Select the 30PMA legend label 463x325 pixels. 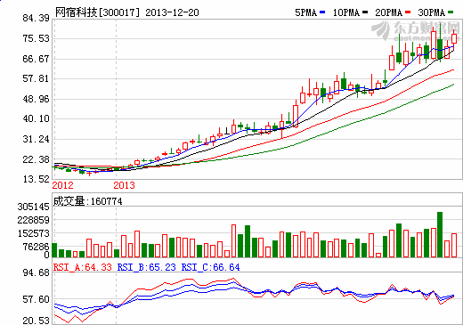pyautogui.click(x=432, y=12)
